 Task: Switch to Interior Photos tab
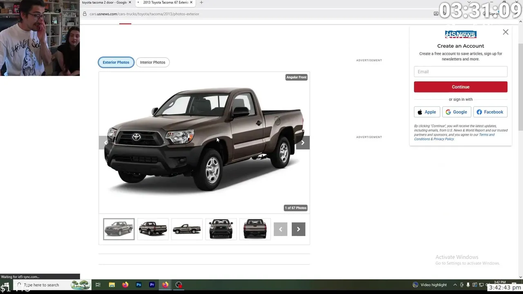[152, 62]
